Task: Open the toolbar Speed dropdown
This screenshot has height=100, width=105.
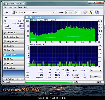Action: [x=70, y=12]
